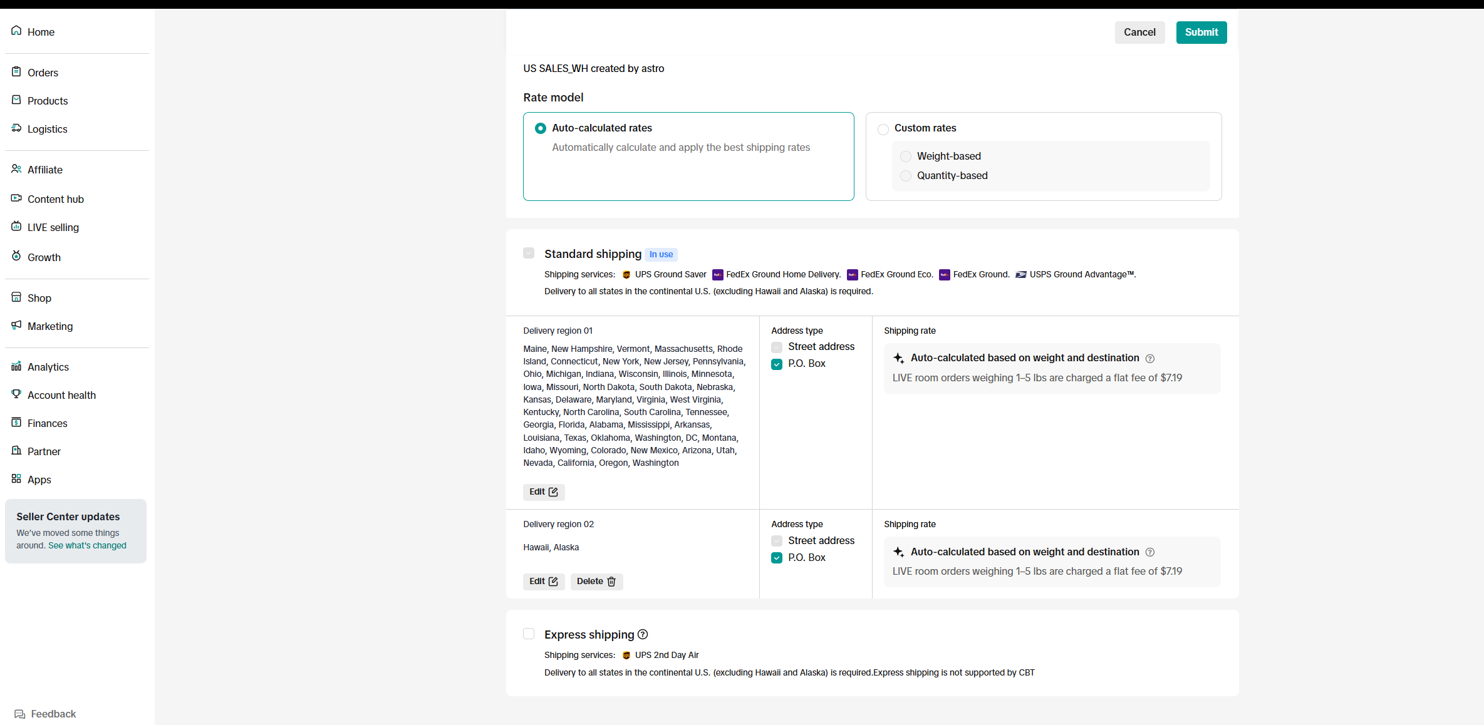Delete Delivery region 02
Image resolution: width=1484 pixels, height=725 pixels.
(596, 582)
